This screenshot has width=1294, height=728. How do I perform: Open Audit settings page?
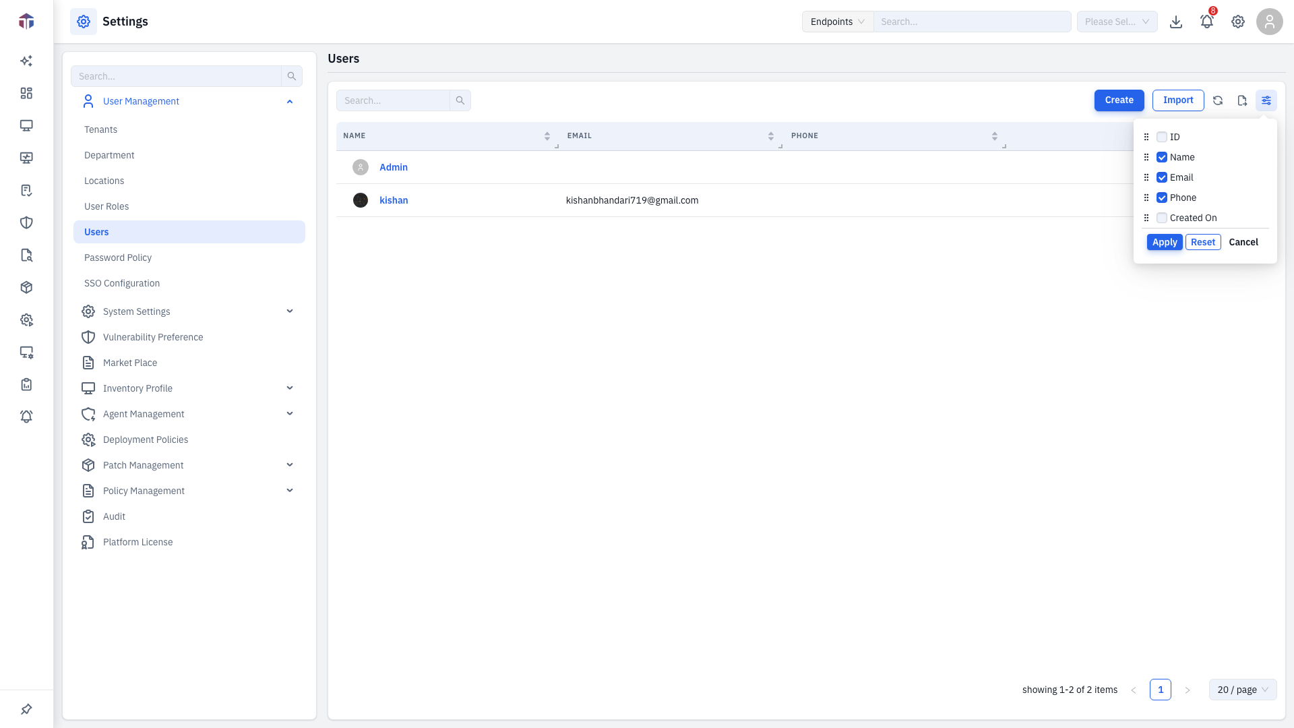tap(114, 516)
